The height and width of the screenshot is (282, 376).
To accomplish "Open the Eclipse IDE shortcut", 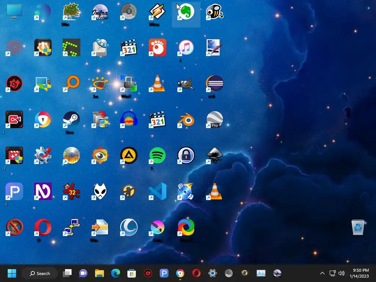I will (214, 83).
